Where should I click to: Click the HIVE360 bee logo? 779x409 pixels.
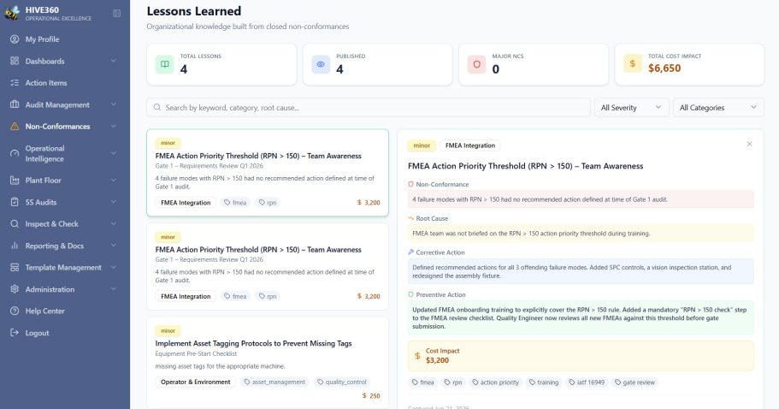[x=12, y=14]
